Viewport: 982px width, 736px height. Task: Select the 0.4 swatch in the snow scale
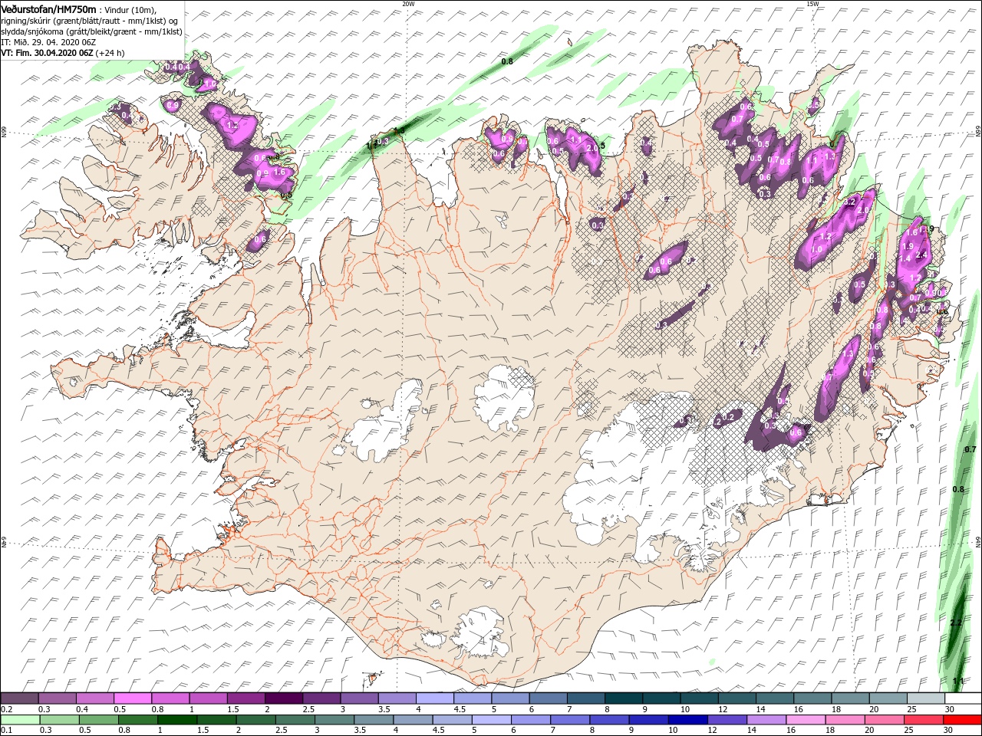click(95, 698)
